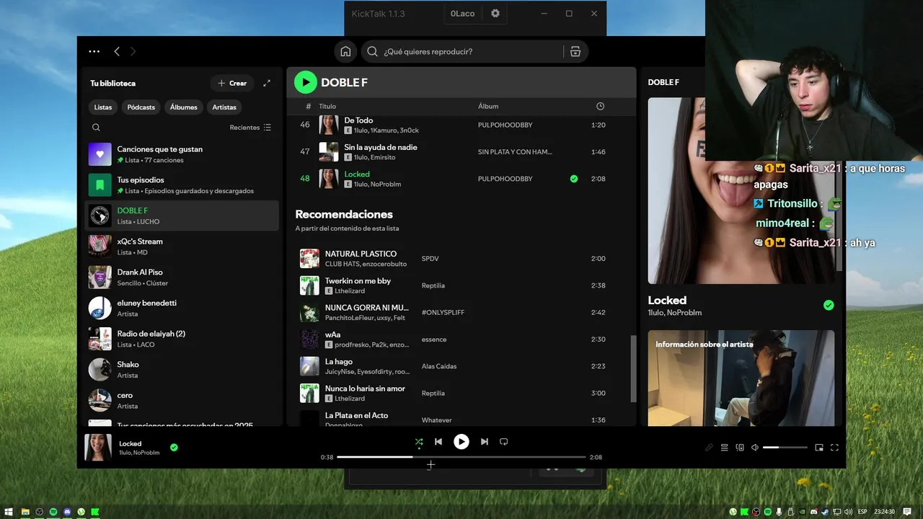The height and width of the screenshot is (519, 923).
Task: Search within the library using the magnifier icon
Action: tap(96, 128)
